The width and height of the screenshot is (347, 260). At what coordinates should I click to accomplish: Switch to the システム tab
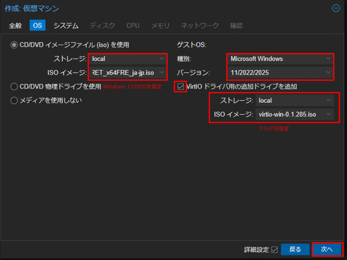click(66, 26)
